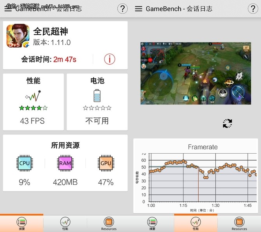Click the battery icon in the 电池 card

coord(97,96)
